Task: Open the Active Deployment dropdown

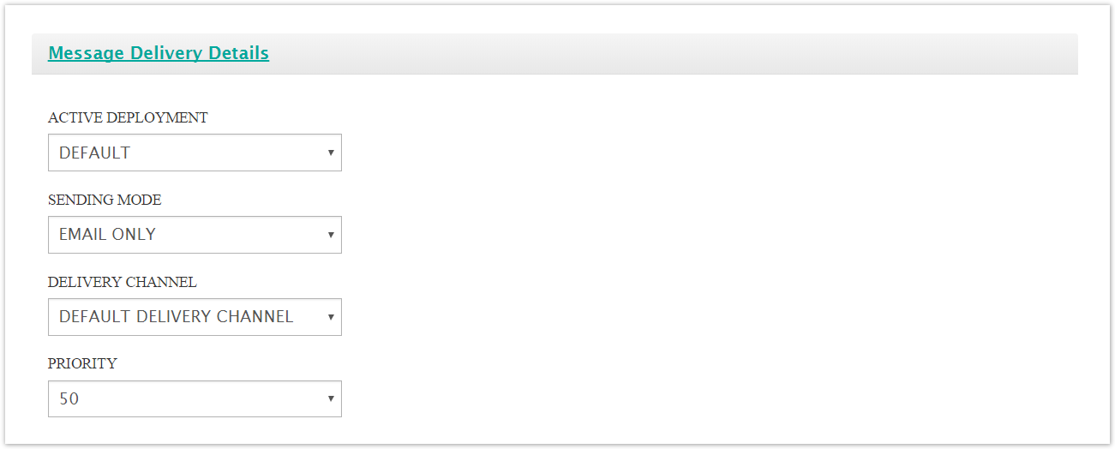Action: (195, 153)
